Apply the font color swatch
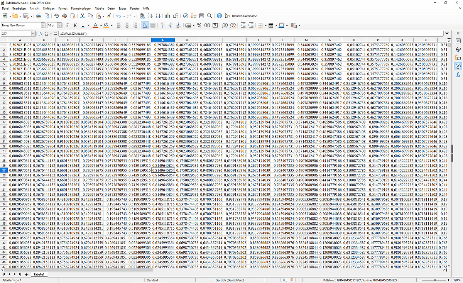The height and width of the screenshot is (283, 463). pos(95,25)
